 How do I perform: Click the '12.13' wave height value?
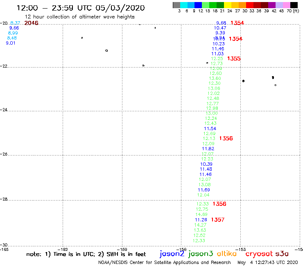[x=209, y=138]
